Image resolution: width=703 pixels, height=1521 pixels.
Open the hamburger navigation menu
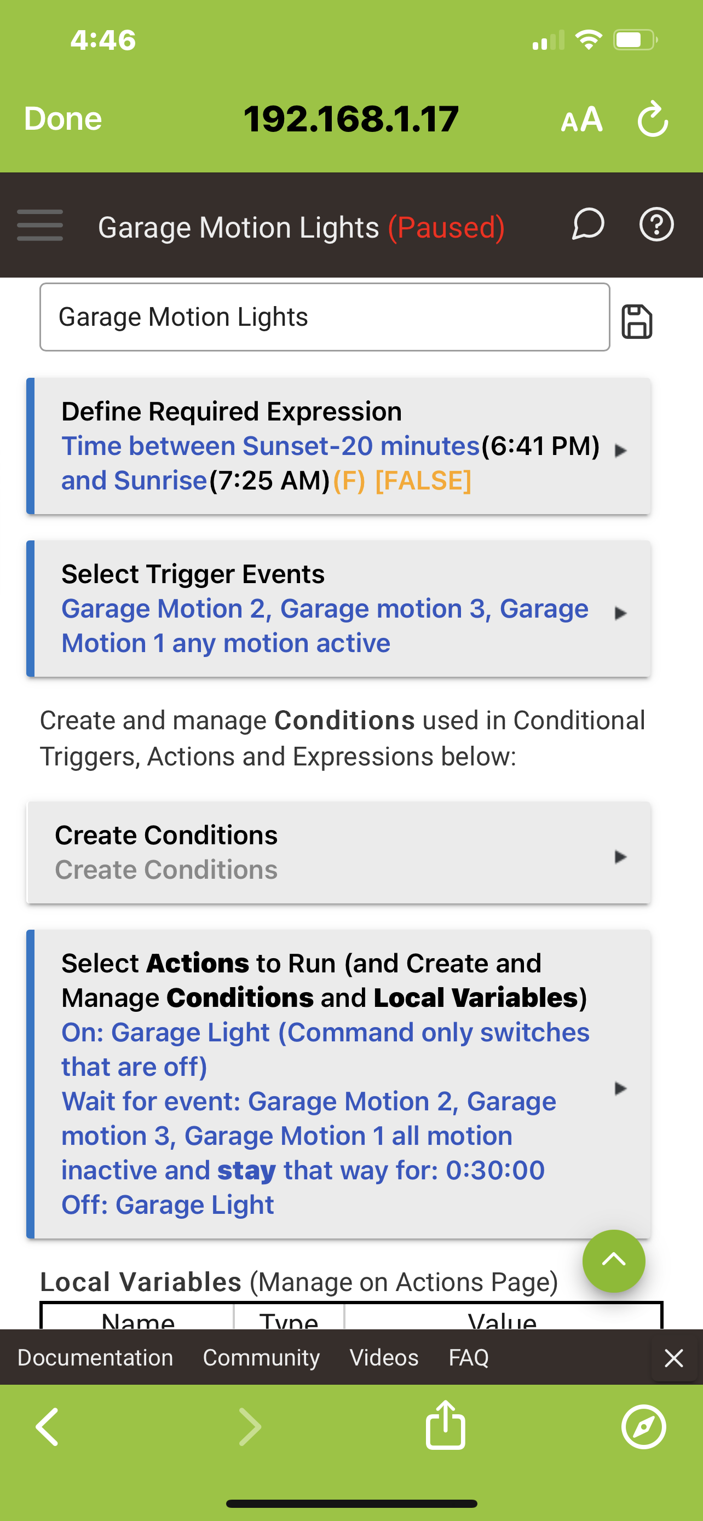pos(39,225)
